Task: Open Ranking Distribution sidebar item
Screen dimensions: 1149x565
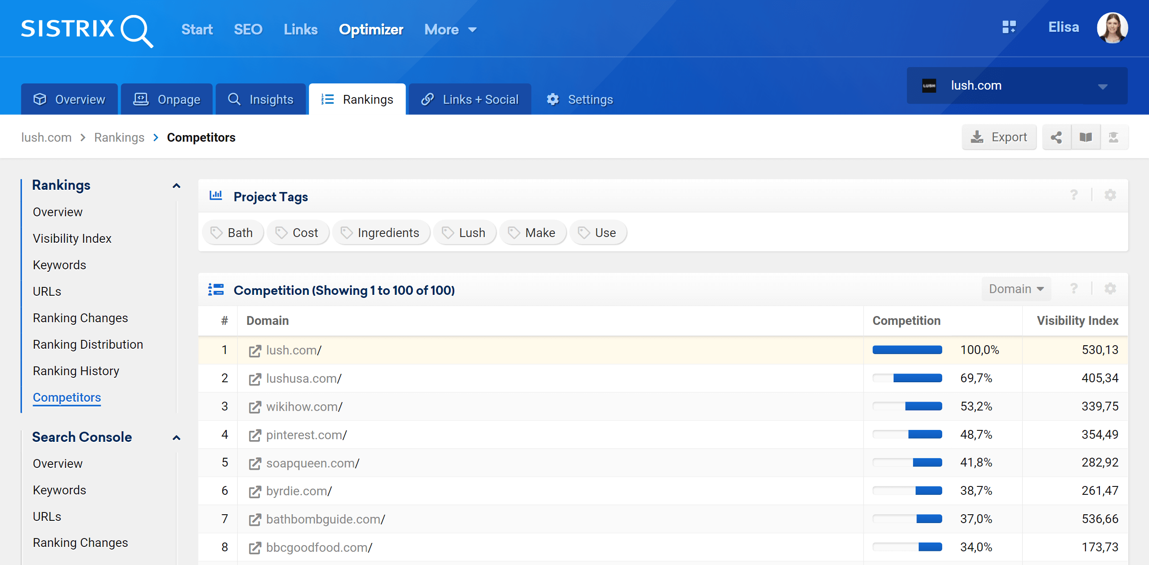Action: coord(88,345)
